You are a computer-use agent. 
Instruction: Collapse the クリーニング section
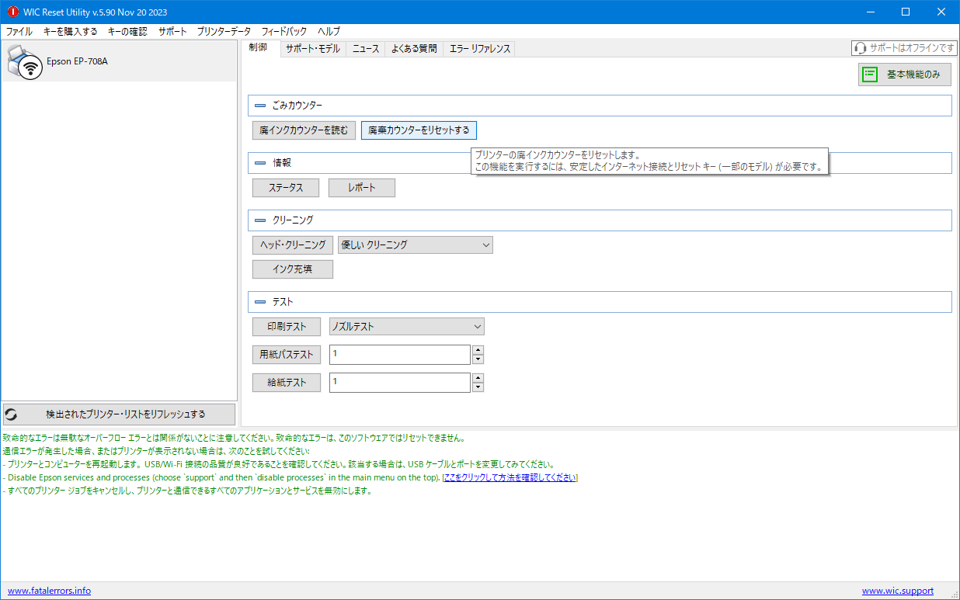260,220
